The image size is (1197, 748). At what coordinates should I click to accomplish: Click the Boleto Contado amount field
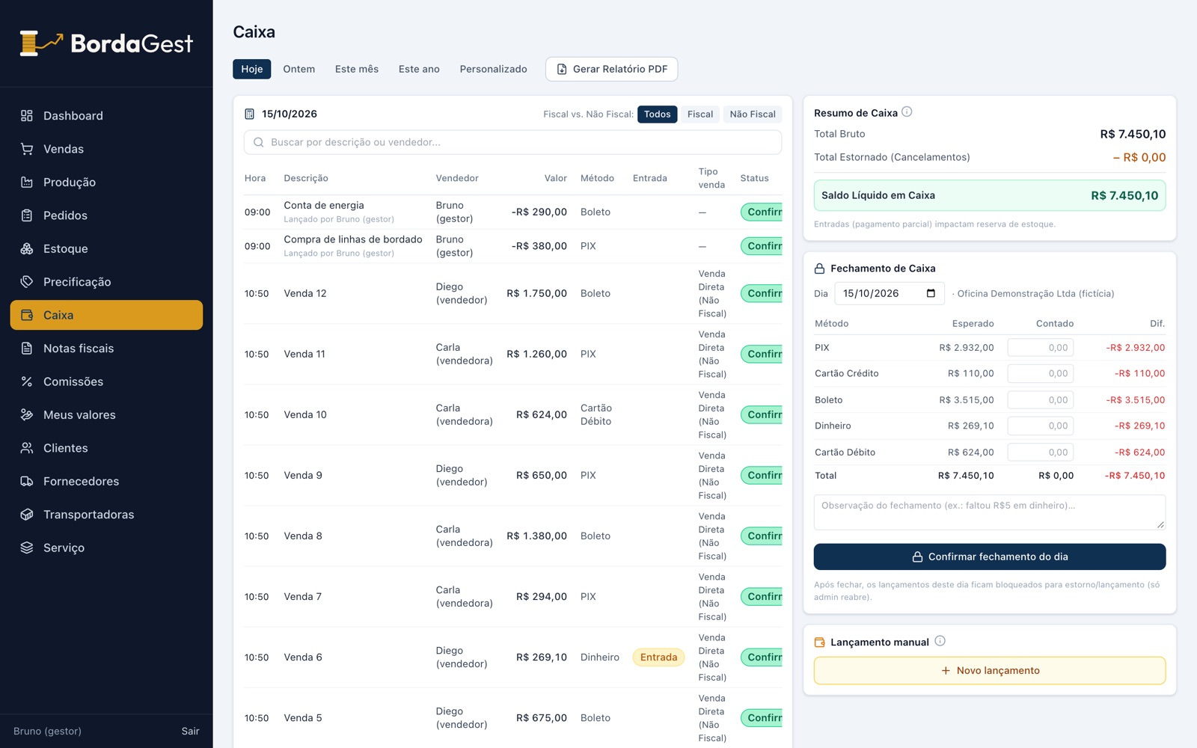[x=1041, y=400]
